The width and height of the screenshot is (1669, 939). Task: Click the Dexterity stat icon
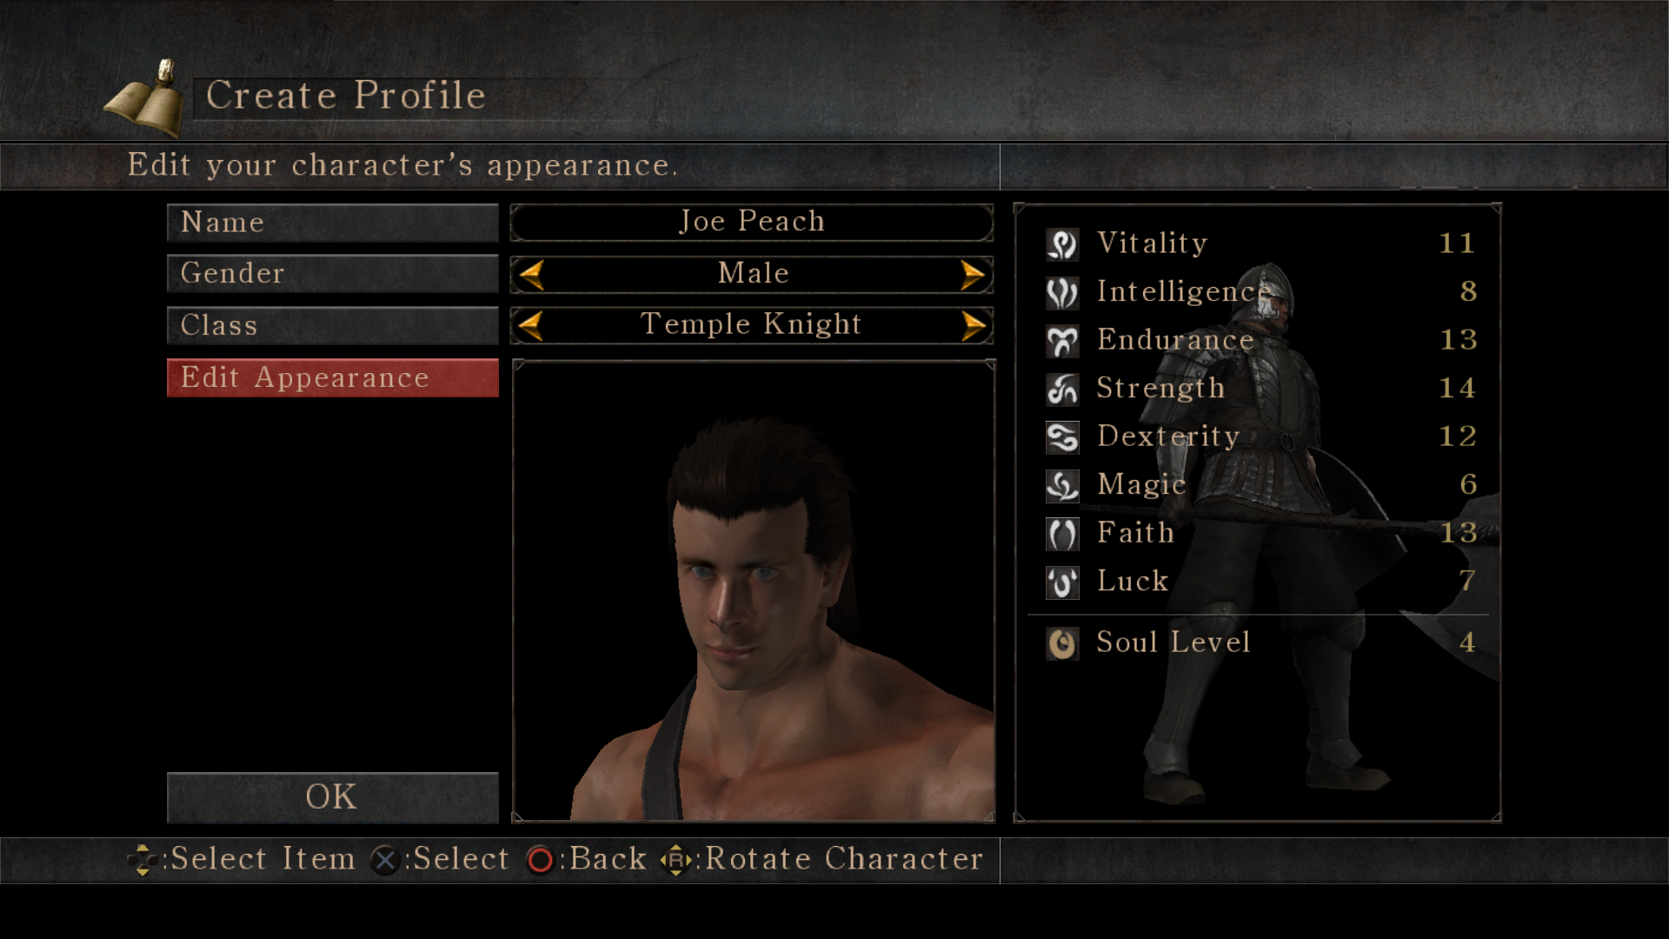(1061, 437)
